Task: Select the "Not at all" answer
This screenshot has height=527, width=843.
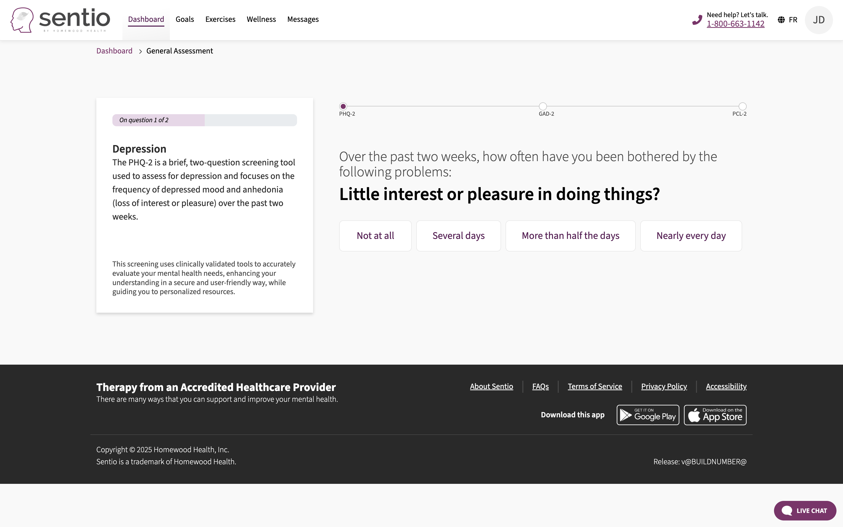Action: click(375, 236)
